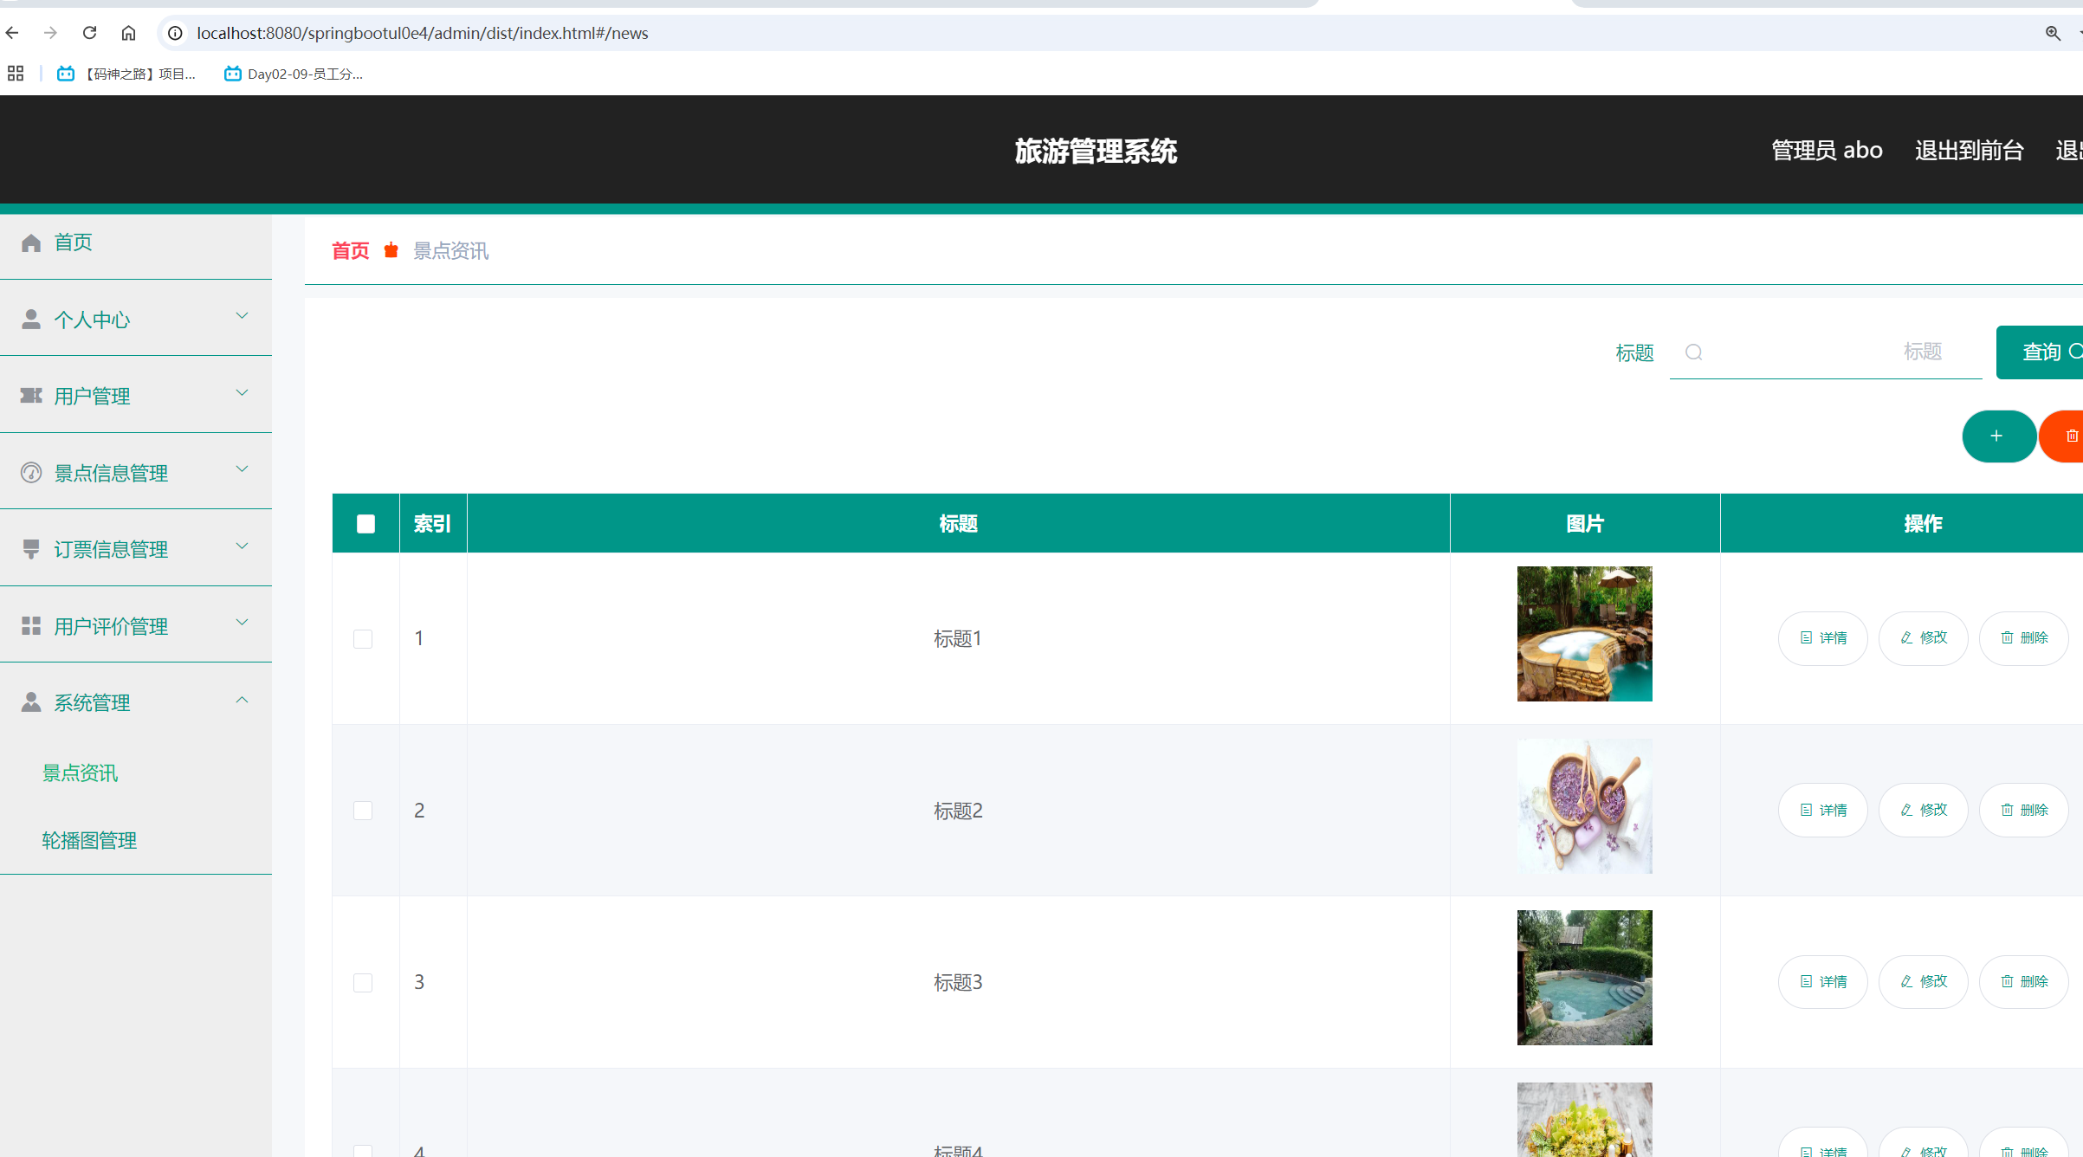Click the browser reload icon
This screenshot has width=2083, height=1157.
(x=89, y=33)
